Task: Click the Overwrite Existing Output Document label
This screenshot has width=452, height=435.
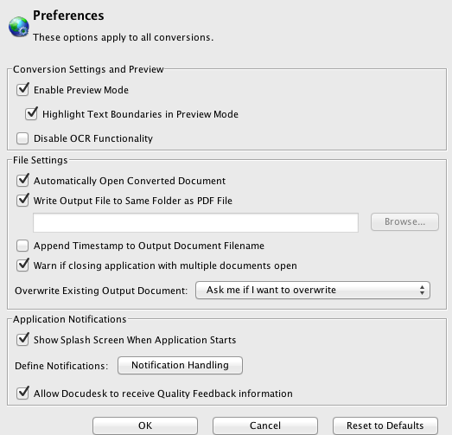Action: coord(101,291)
